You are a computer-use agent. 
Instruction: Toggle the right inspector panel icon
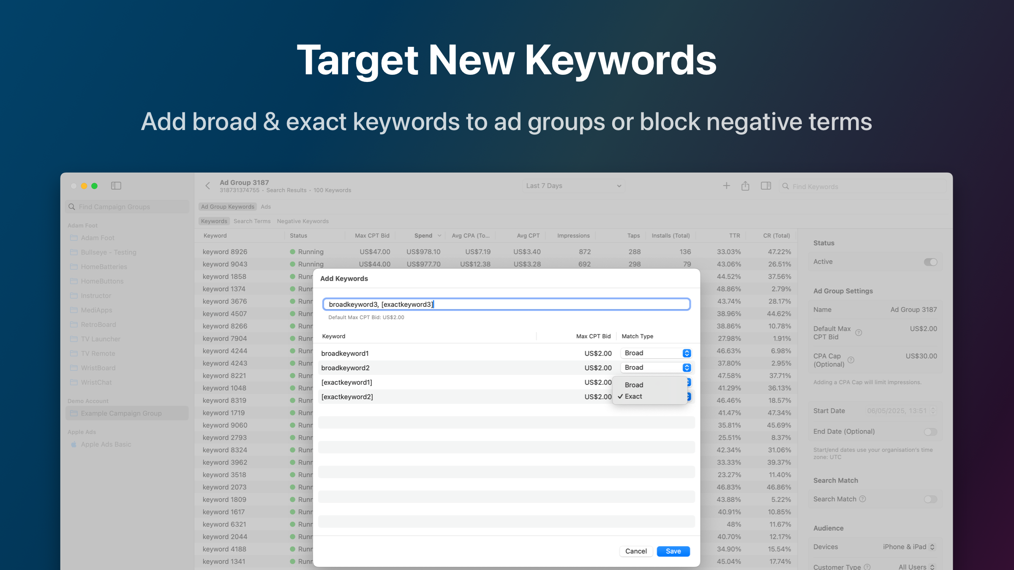point(766,186)
